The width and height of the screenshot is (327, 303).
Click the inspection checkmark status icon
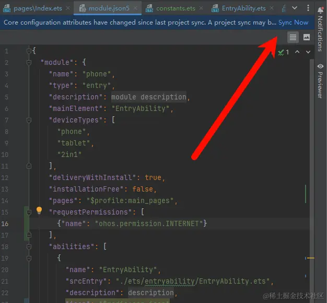click(x=281, y=52)
